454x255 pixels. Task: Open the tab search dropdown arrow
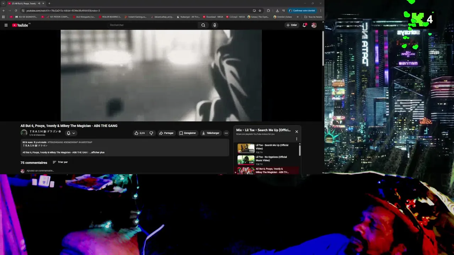tap(3, 3)
